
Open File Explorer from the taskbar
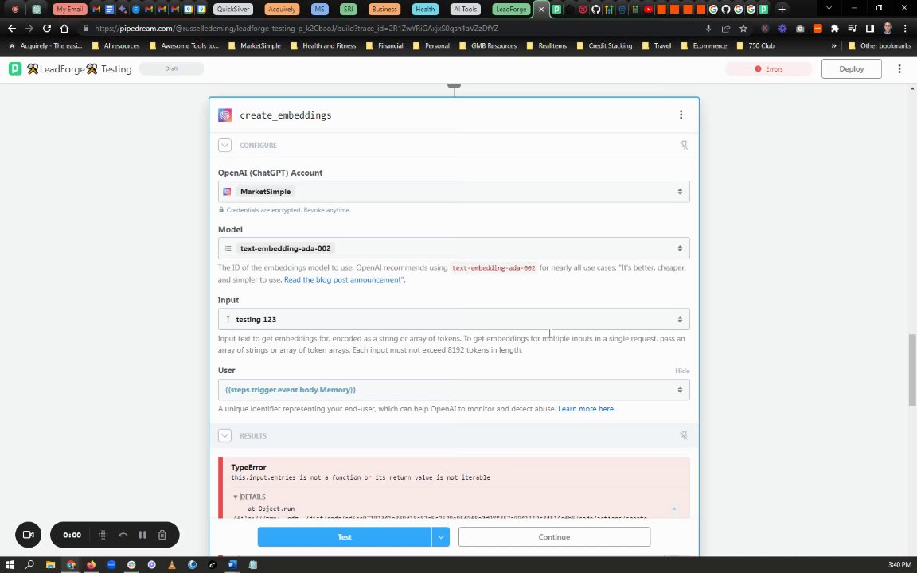pos(50,565)
